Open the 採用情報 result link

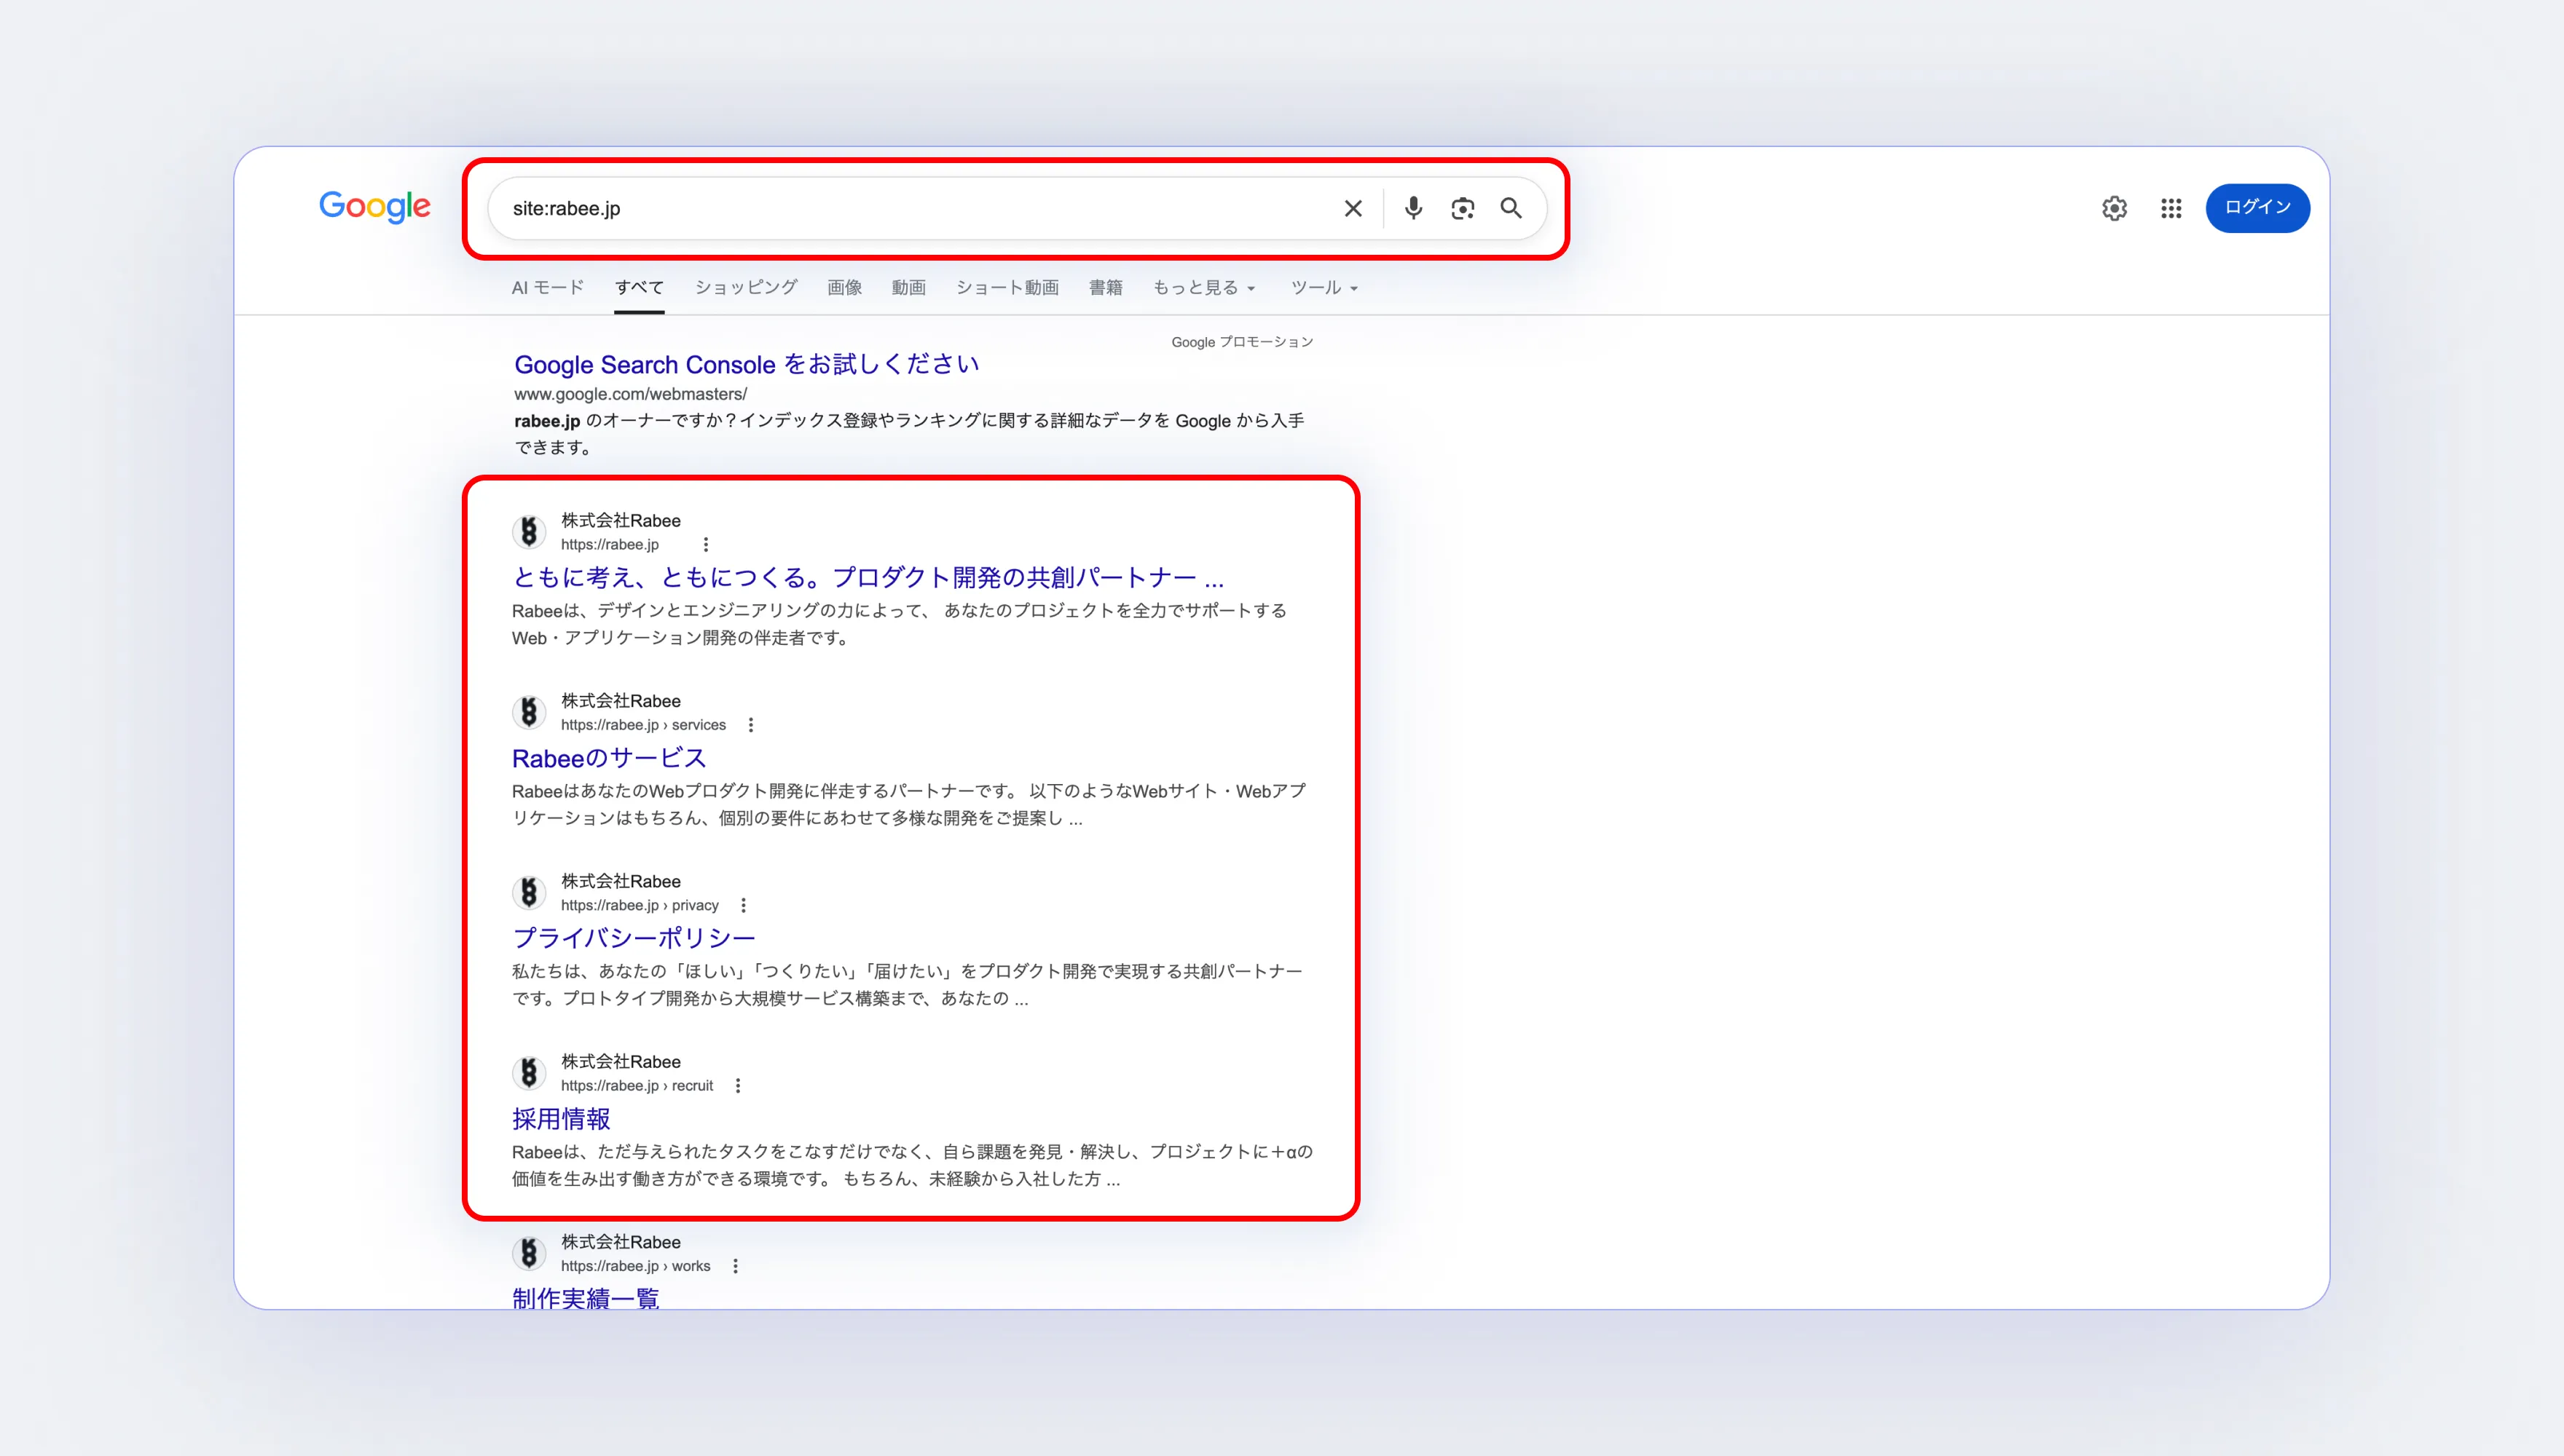point(561,1118)
